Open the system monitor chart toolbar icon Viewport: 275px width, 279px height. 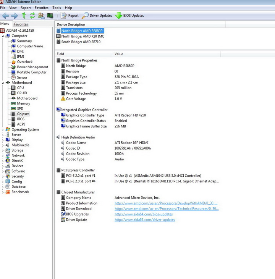50,16
